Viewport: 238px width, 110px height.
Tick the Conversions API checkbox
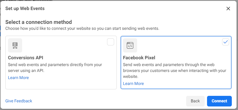tap(111, 42)
